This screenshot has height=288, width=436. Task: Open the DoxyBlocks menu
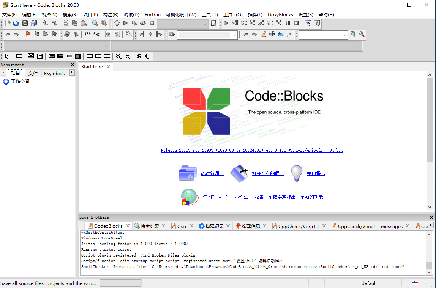tap(280, 14)
